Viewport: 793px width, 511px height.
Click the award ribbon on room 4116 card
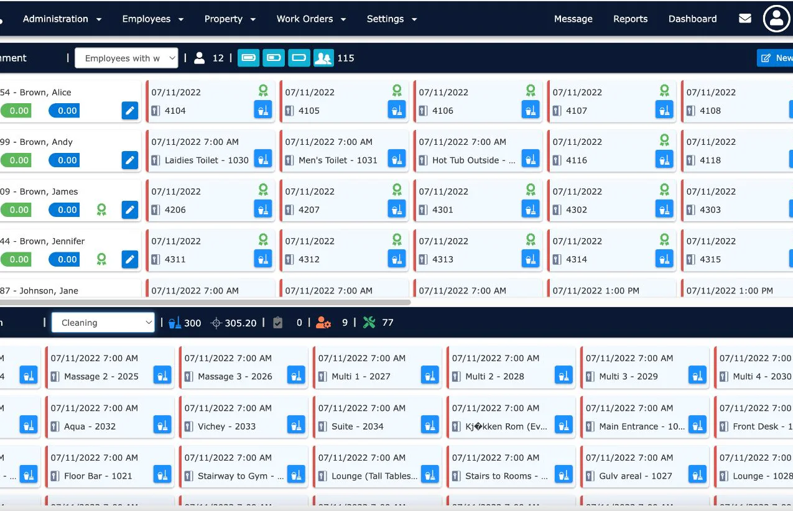664,140
